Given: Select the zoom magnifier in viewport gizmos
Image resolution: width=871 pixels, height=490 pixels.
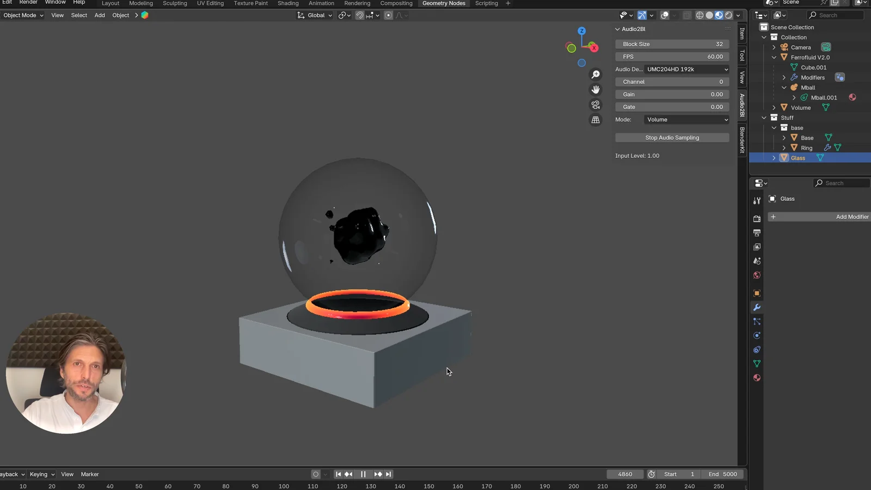Looking at the screenshot, I should (596, 74).
